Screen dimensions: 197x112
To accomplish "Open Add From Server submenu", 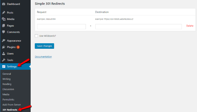I will pos(12,105).
